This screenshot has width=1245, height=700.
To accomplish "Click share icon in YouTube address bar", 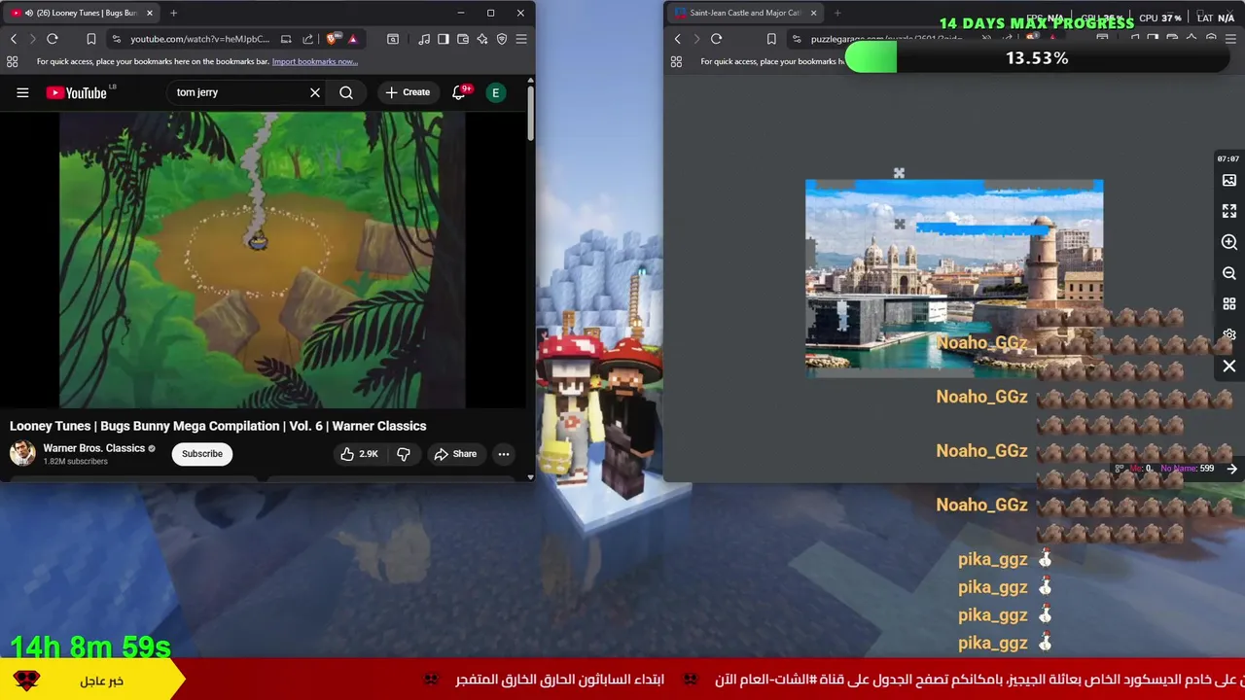I will [x=308, y=39].
